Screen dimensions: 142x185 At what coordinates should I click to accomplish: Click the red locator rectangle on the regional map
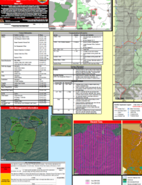pyautogui.click(x=94, y=12)
